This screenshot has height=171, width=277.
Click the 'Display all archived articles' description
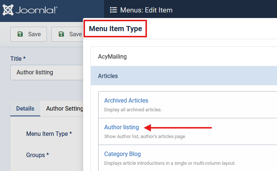click(x=133, y=109)
